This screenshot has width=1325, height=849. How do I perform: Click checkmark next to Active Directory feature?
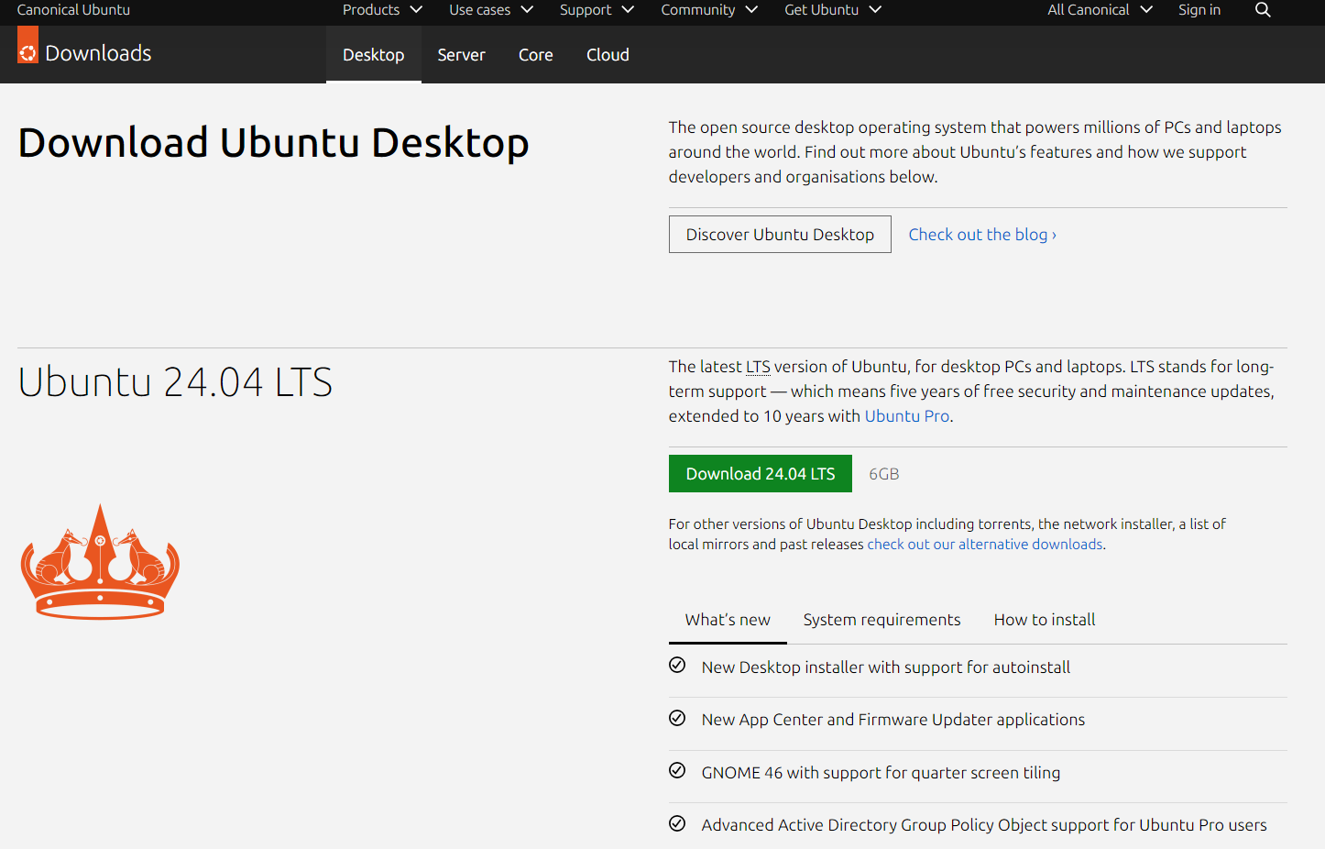pyautogui.click(x=677, y=823)
